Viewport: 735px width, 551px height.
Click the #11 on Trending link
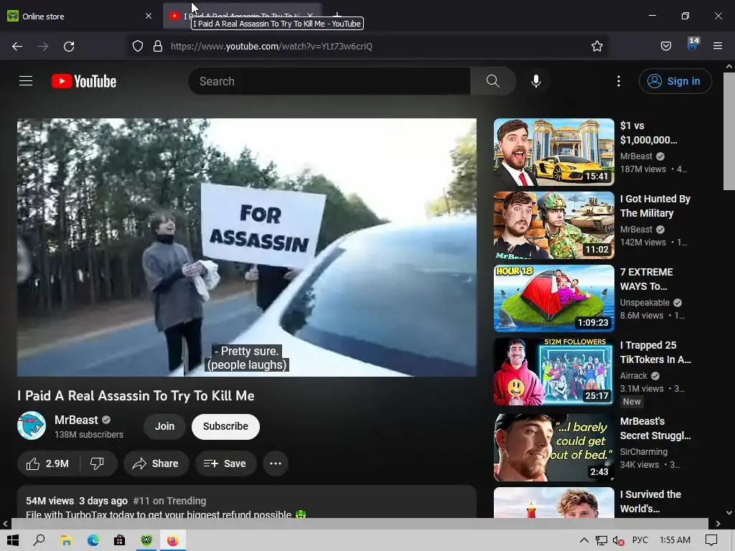click(169, 501)
